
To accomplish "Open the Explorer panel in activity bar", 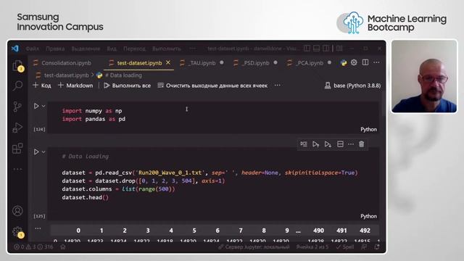I will pos(17,66).
